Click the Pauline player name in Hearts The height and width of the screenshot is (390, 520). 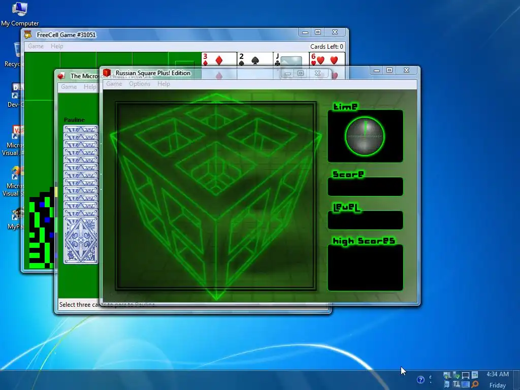tap(74, 120)
